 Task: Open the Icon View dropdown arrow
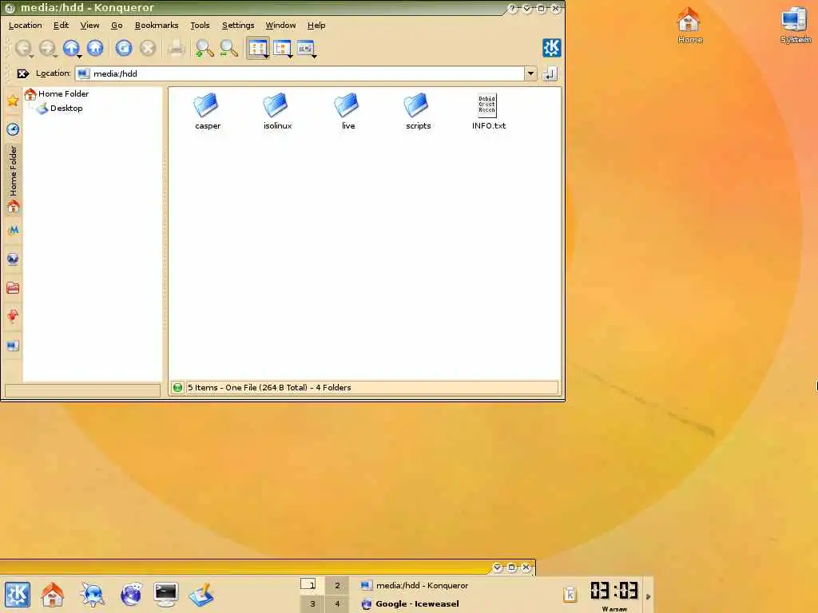pyautogui.click(x=266, y=56)
